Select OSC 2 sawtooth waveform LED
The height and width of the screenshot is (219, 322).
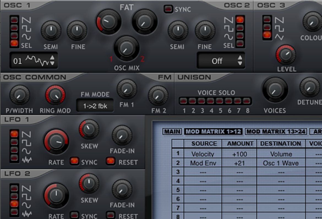[x=240, y=20]
